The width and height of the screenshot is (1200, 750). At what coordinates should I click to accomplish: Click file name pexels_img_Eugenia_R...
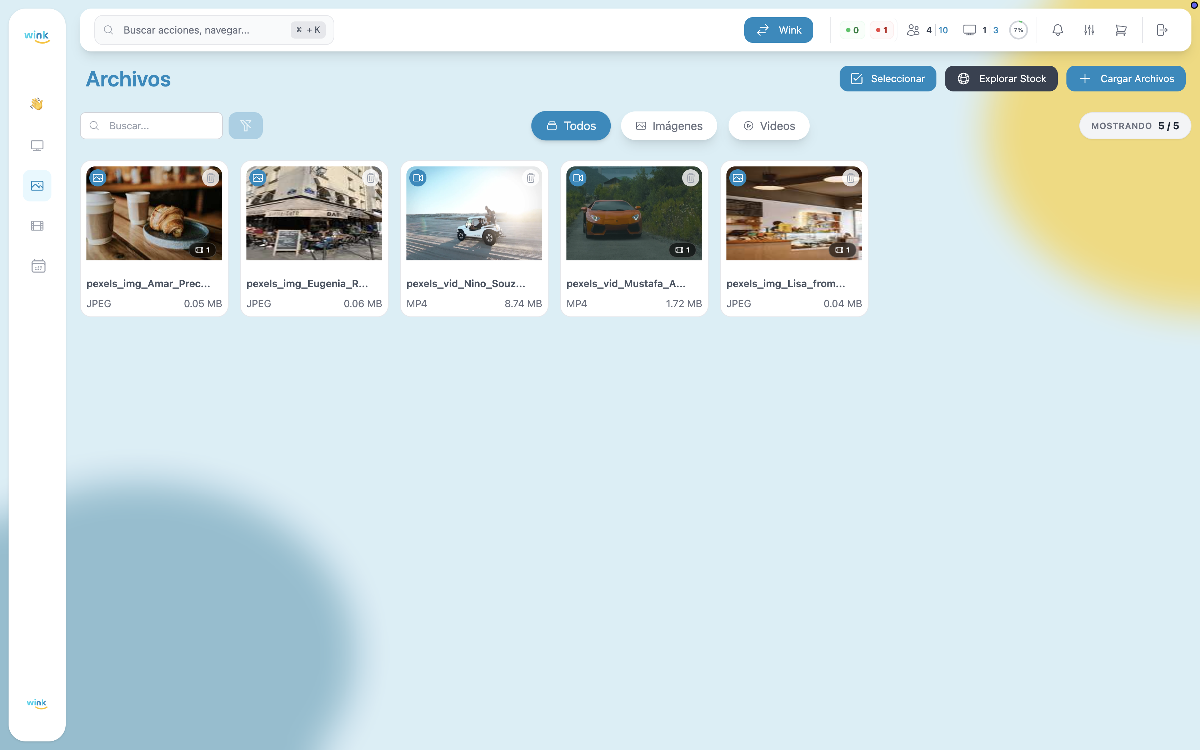307,284
